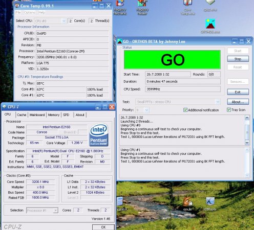The width and height of the screenshot is (254, 230).
Task: Close the CPU-Z window
Action: [x=112, y=107]
